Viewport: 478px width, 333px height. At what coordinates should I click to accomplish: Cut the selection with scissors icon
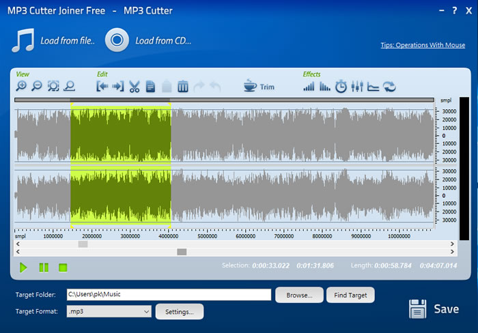click(134, 87)
